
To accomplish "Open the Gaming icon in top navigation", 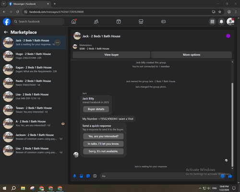I will click(163, 22).
